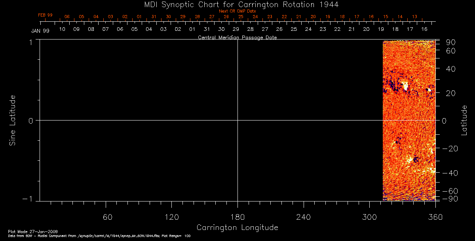Click the large white spot in the northern magnetogram
This screenshot has height=241, width=475.
[x=405, y=86]
